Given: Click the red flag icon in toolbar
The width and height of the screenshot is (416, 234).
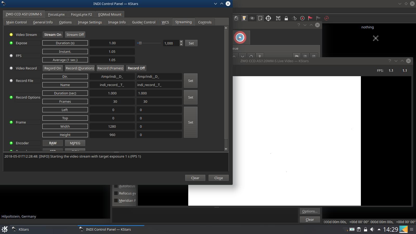Looking at the screenshot, I should (x=310, y=18).
